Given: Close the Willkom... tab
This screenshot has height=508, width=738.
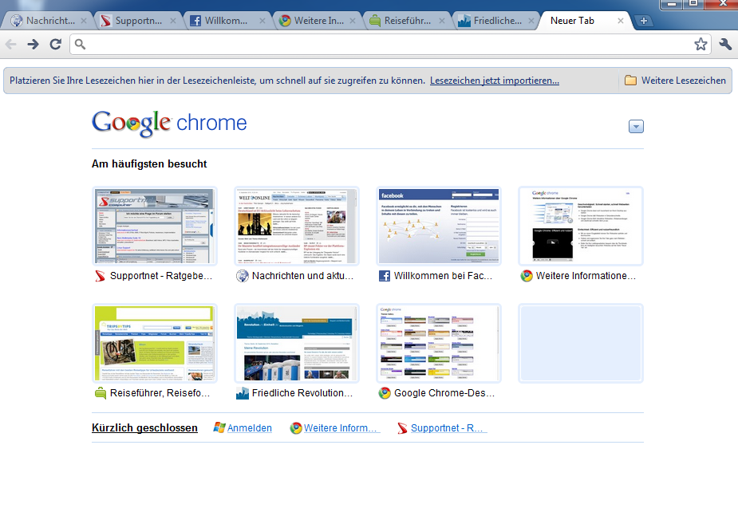Looking at the screenshot, I should pos(262,21).
